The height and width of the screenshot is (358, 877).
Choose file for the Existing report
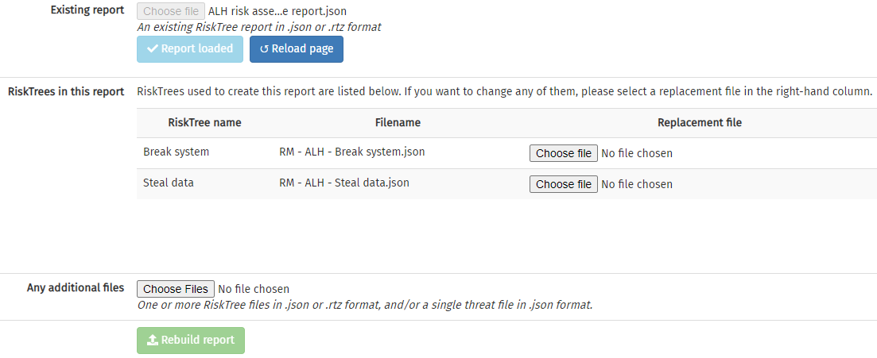point(170,12)
